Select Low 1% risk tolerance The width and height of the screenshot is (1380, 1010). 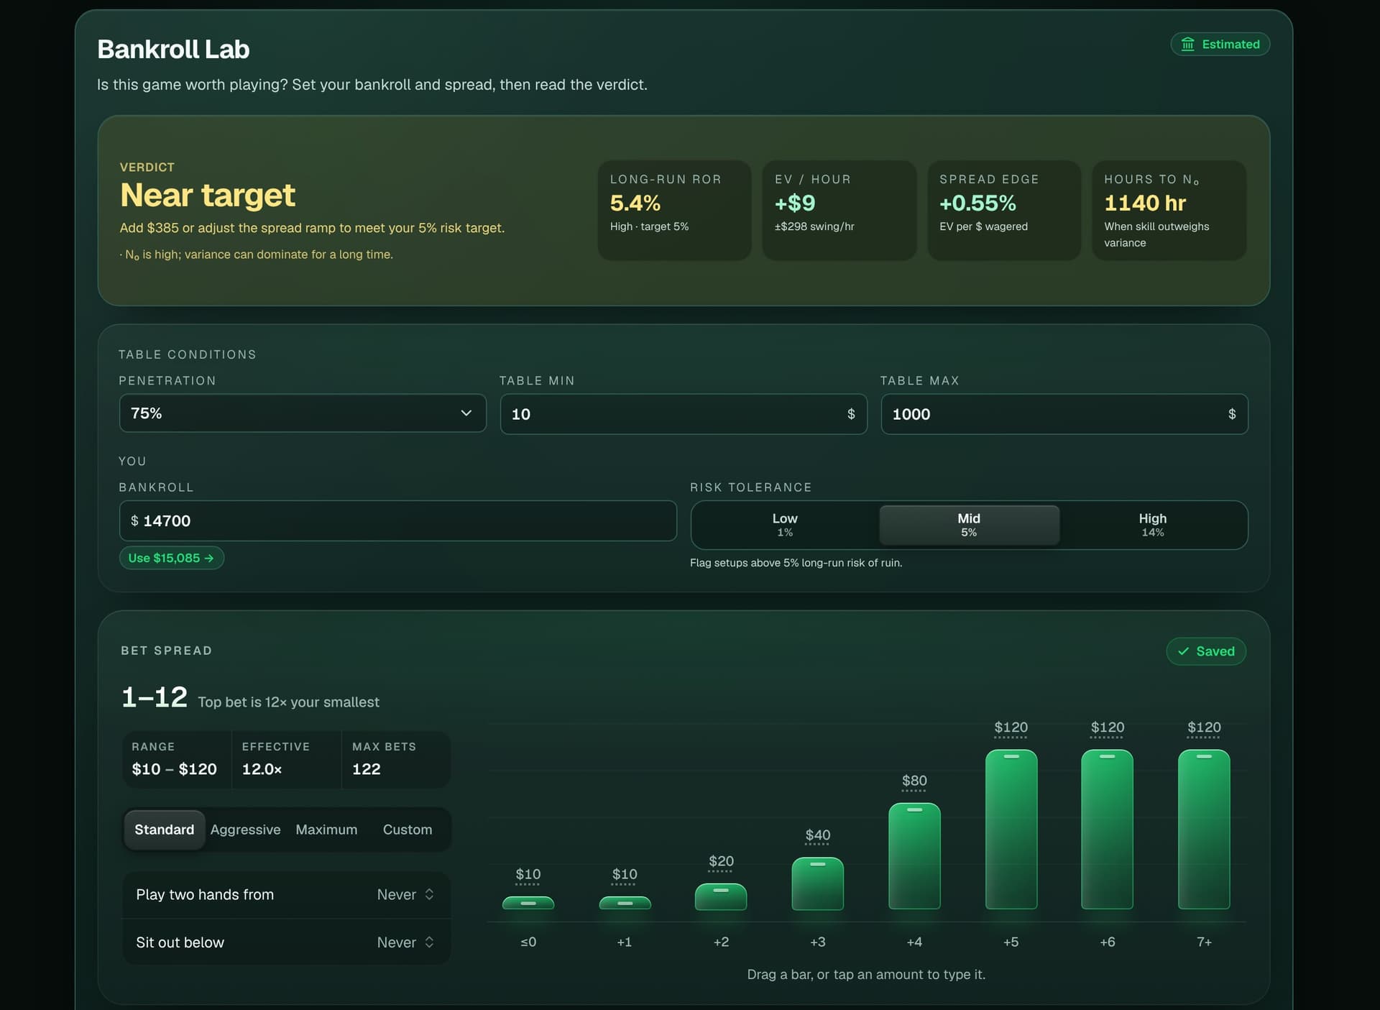[x=785, y=525]
